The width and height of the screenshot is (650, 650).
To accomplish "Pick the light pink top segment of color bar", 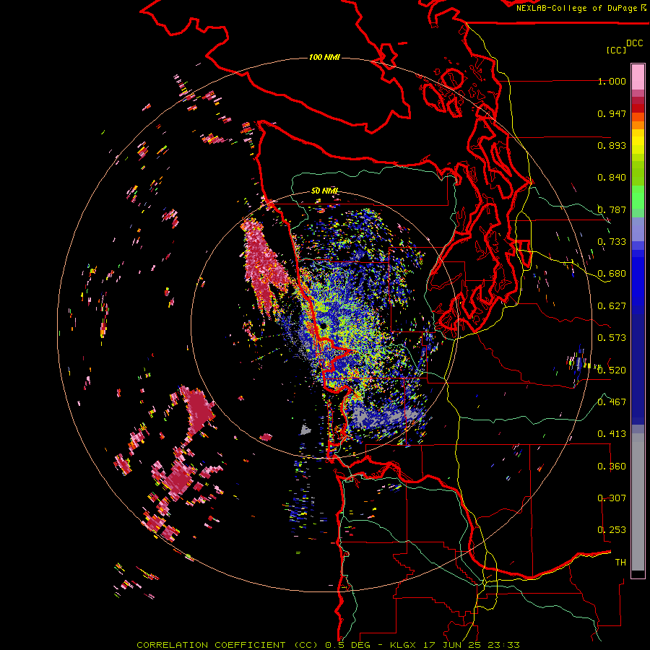I will click(638, 77).
